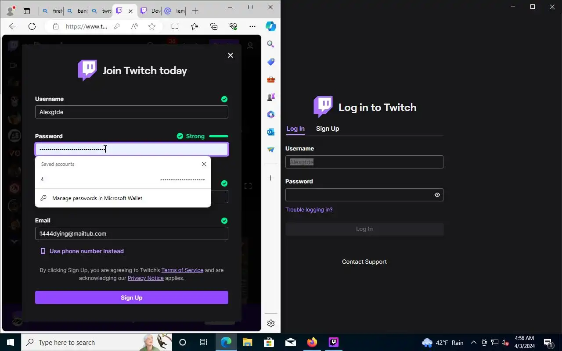The width and height of the screenshot is (562, 351).
Task: Launch Copilot from Edge toolbar
Action: (271, 26)
